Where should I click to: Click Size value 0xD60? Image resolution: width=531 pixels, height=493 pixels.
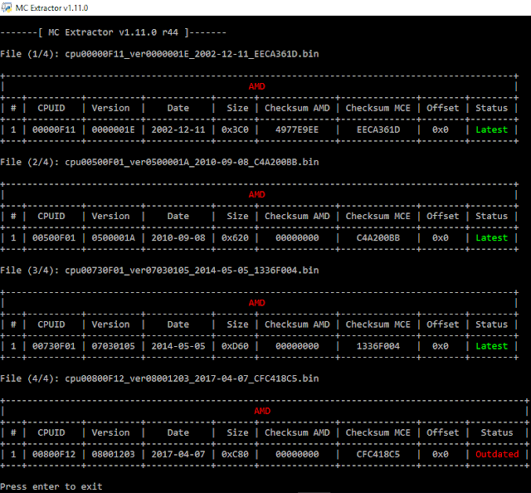tap(235, 346)
